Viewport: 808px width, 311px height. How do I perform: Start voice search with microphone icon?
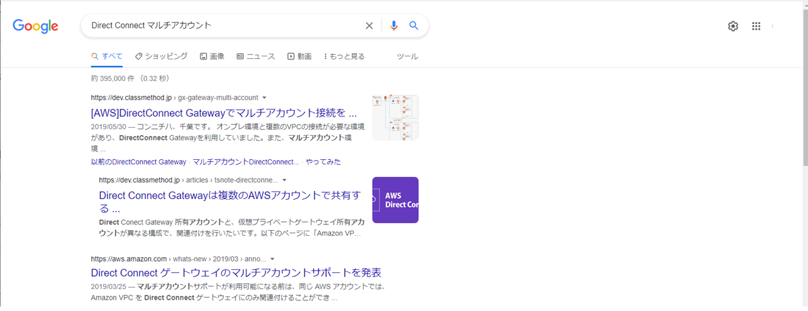(x=394, y=26)
